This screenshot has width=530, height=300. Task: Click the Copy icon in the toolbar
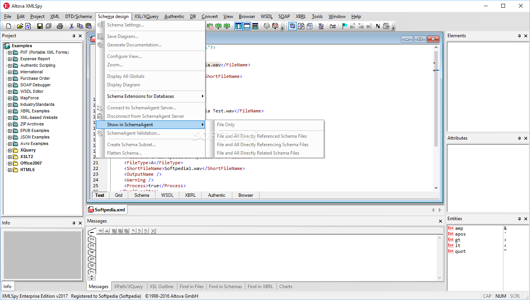(x=80, y=26)
